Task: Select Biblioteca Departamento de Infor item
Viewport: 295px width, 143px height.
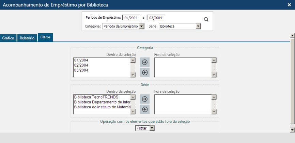Action: (102, 102)
